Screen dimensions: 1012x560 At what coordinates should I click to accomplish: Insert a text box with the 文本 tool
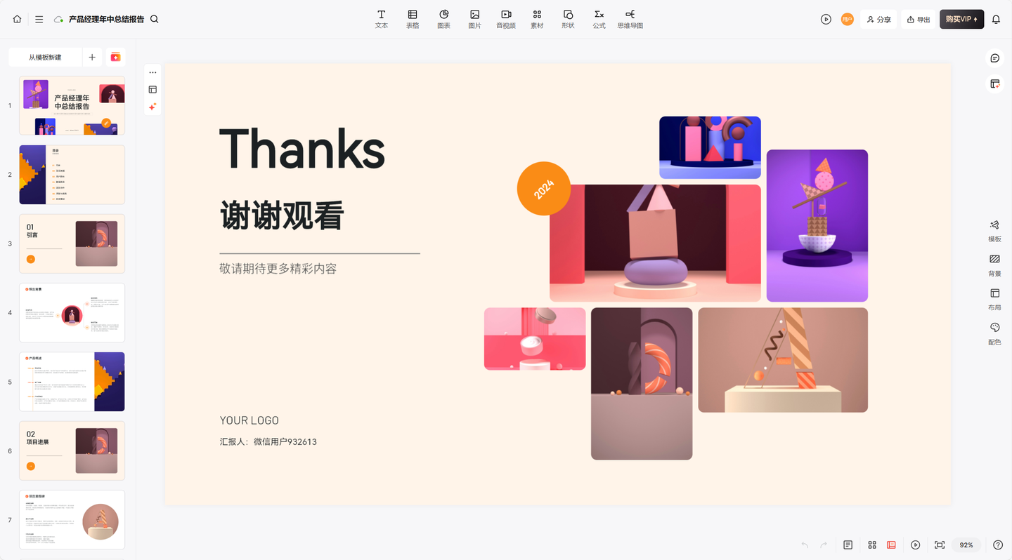(382, 19)
